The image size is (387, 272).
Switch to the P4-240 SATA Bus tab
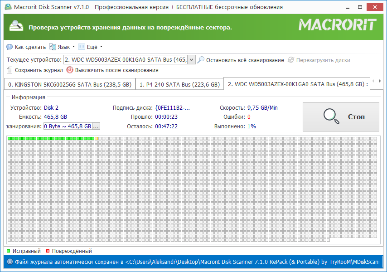click(x=179, y=84)
